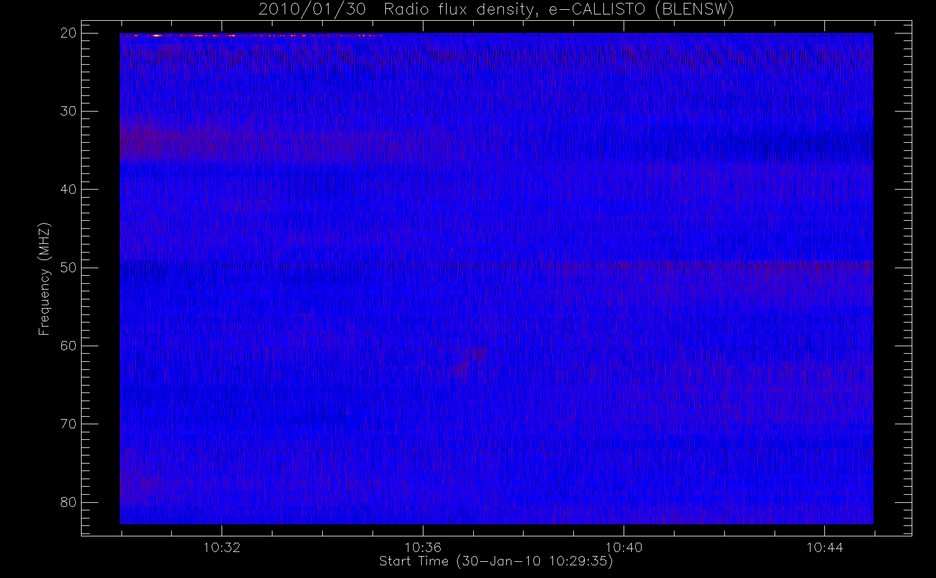This screenshot has height=578, width=936.
Task: Click the 'Start Time (30-Jan-10 10:29:35)' label
Action: 496,561
